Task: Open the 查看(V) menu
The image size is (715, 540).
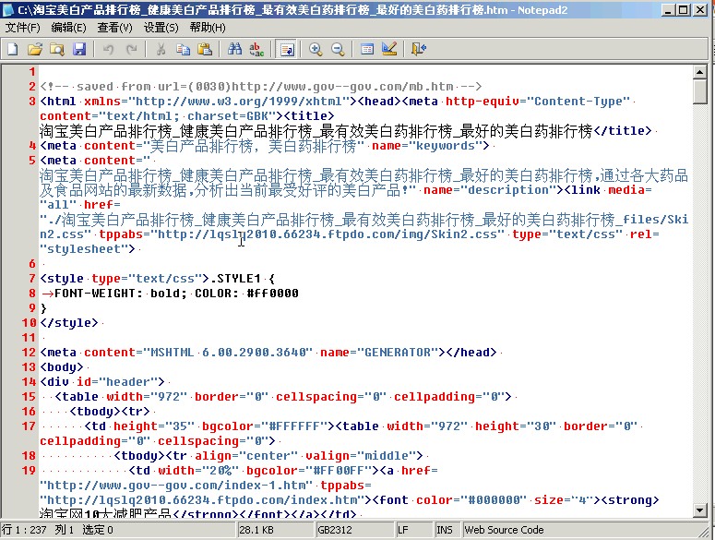Action: 115,28
